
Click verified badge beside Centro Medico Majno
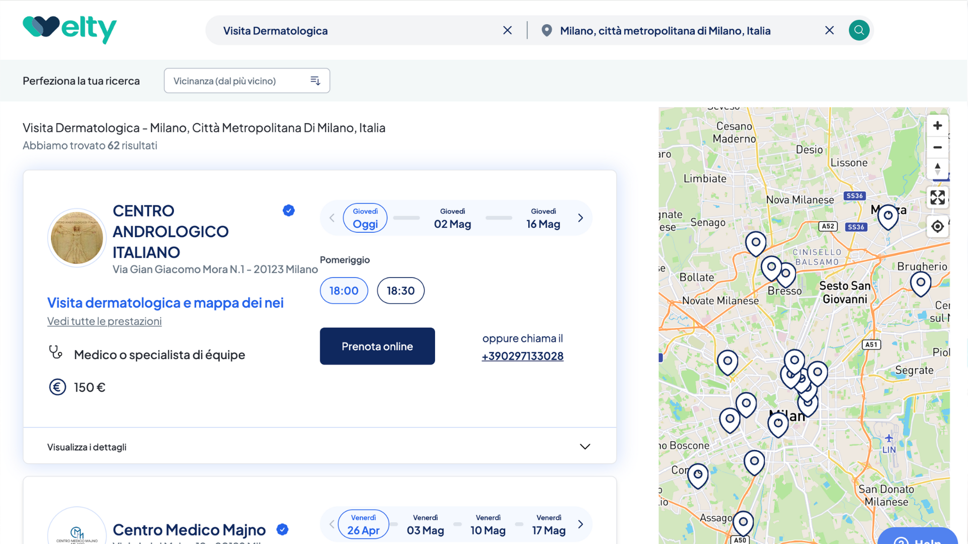[282, 529]
